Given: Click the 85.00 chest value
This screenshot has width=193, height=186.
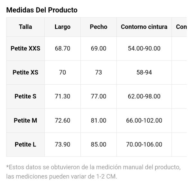Looking at the screenshot, I should [x=98, y=144].
